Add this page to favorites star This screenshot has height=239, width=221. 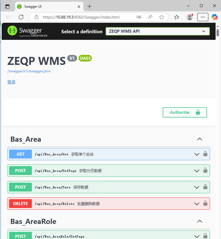(x=162, y=17)
